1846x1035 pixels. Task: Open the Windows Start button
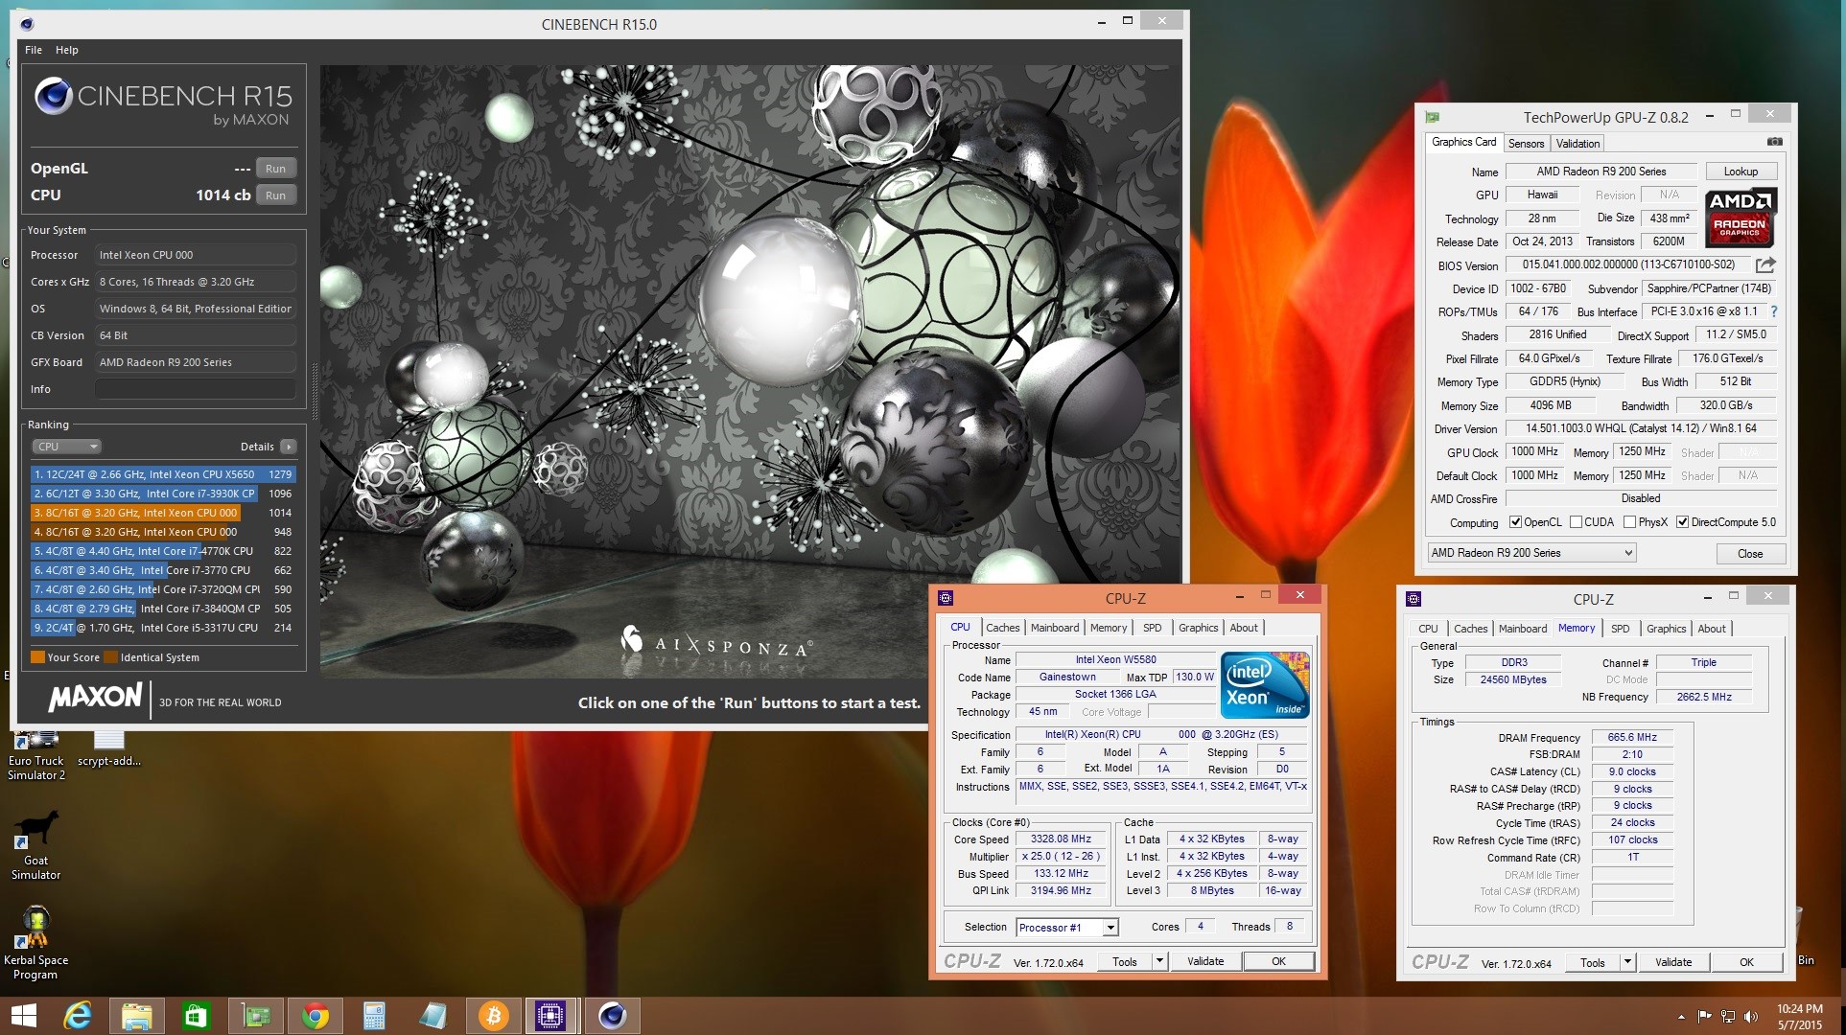23,1016
